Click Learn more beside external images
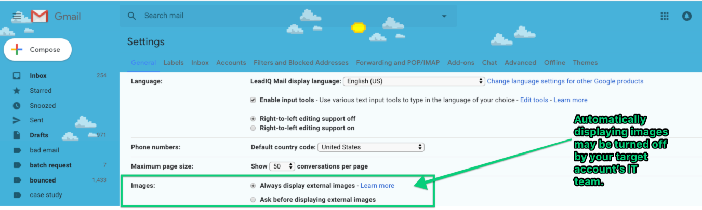702x210 pixels. (x=377, y=186)
